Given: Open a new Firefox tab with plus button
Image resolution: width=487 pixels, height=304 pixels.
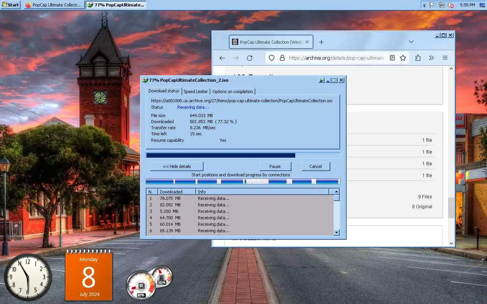Looking at the screenshot, I should pos(321,42).
